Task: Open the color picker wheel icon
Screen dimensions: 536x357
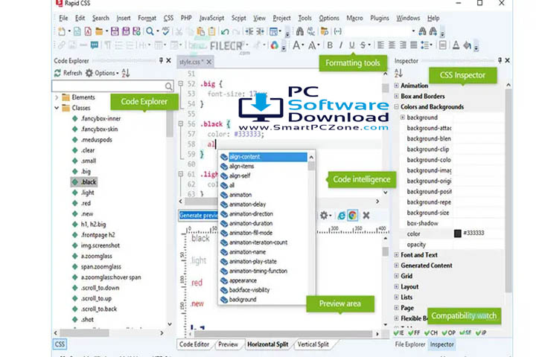Action: [274, 45]
